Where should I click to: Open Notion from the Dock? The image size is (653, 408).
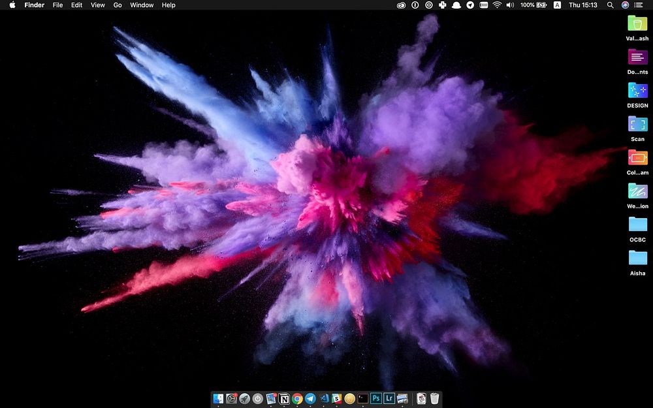coord(284,399)
